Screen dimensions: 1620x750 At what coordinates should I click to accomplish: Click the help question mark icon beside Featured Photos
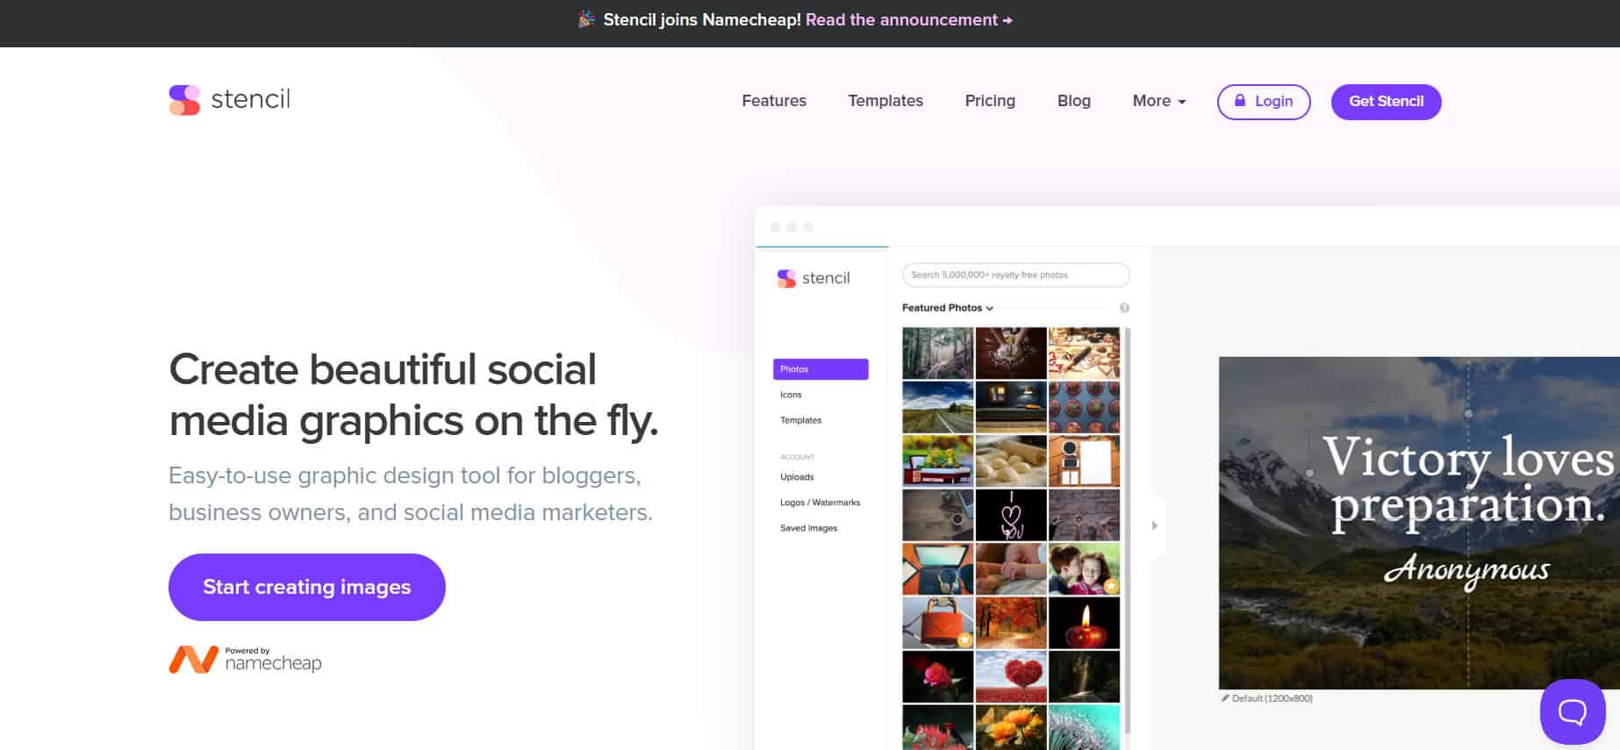click(1124, 308)
